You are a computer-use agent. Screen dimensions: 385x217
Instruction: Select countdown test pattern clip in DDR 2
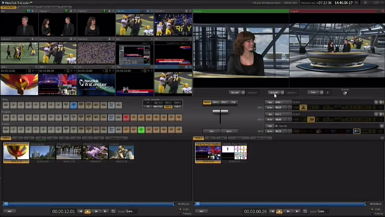pyautogui.click(x=234, y=153)
